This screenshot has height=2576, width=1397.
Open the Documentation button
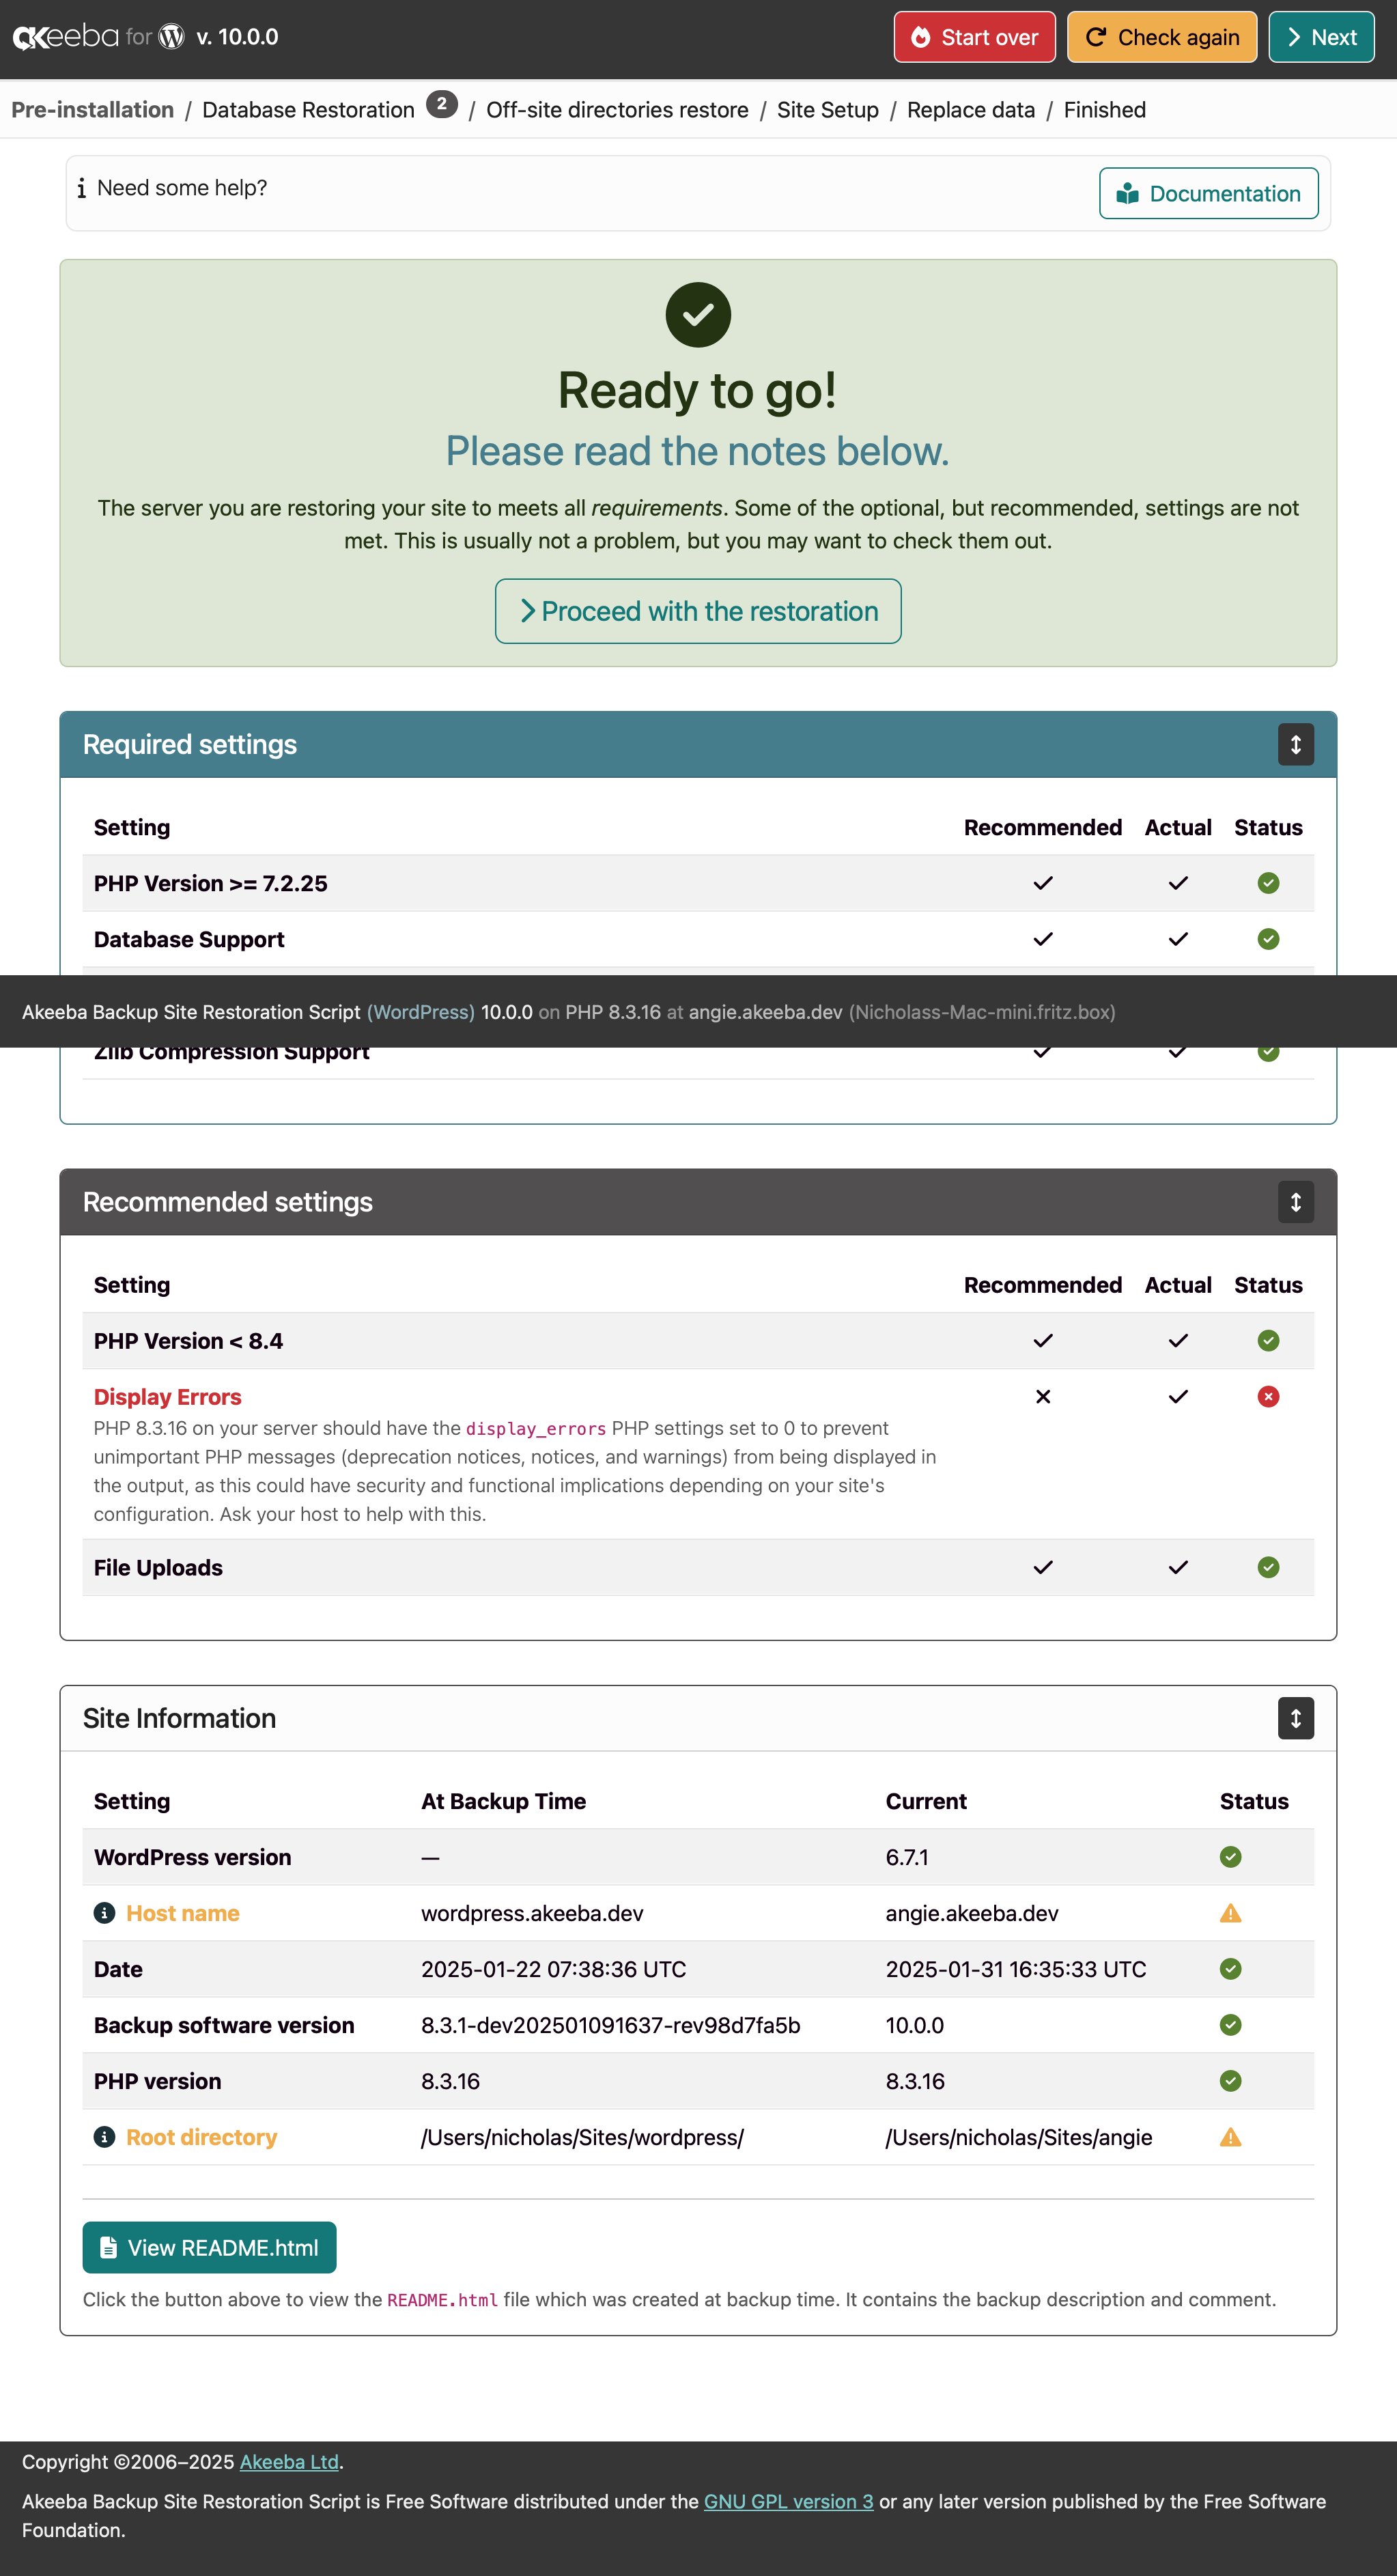(x=1208, y=193)
